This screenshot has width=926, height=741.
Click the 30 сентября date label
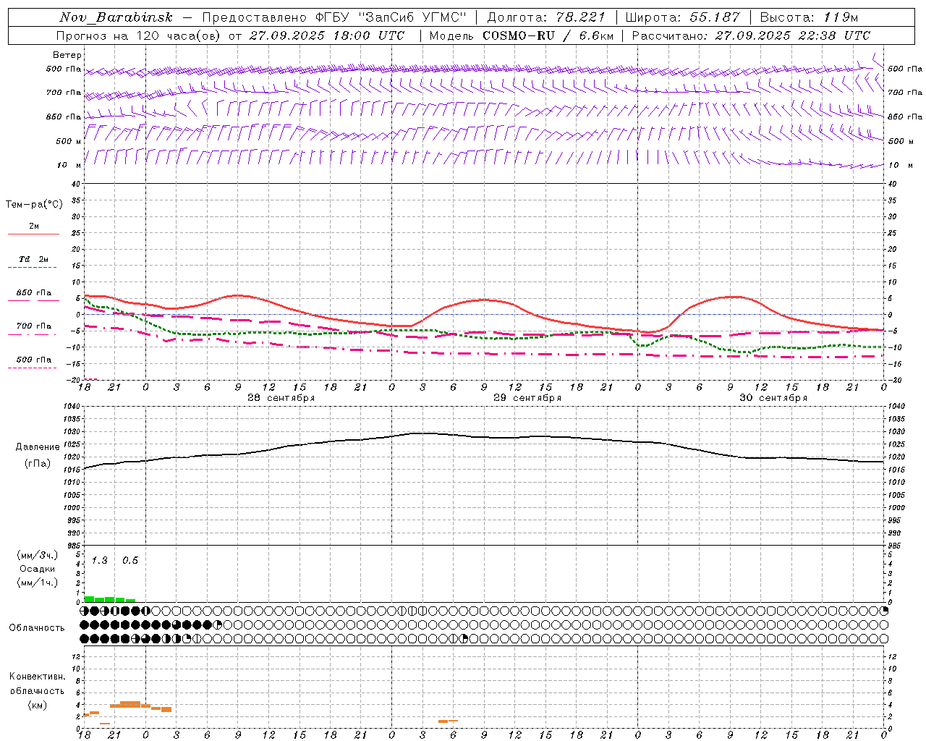[773, 398]
